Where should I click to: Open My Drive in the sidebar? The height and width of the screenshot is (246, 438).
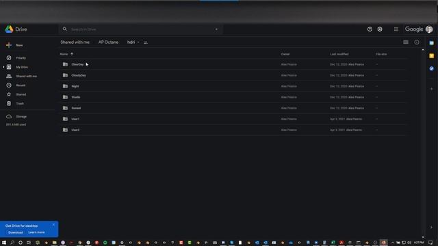point(22,67)
